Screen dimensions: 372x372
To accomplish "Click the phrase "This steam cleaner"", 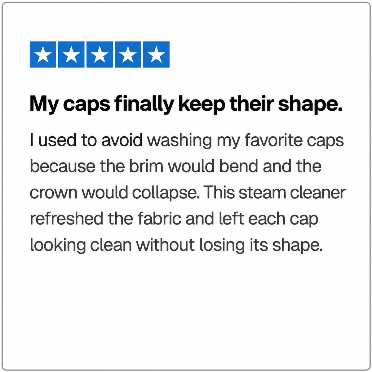I will [275, 192].
